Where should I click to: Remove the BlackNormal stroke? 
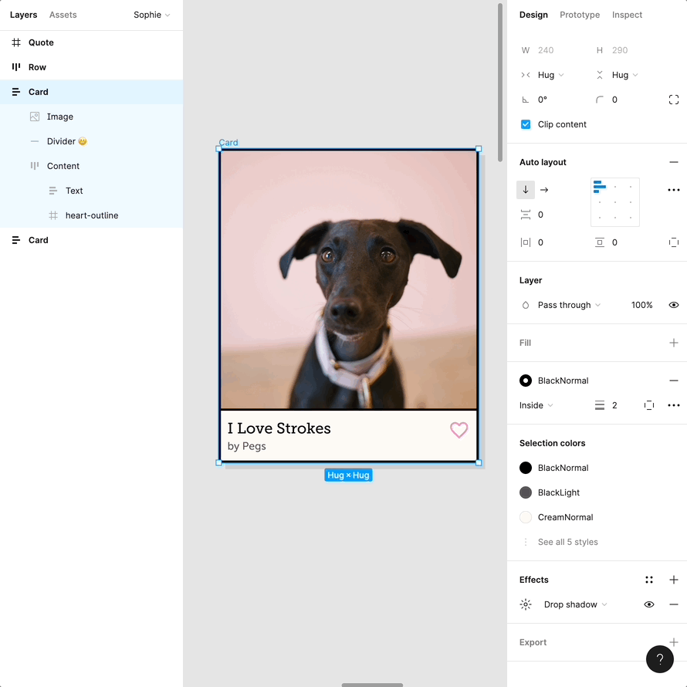pyautogui.click(x=674, y=381)
